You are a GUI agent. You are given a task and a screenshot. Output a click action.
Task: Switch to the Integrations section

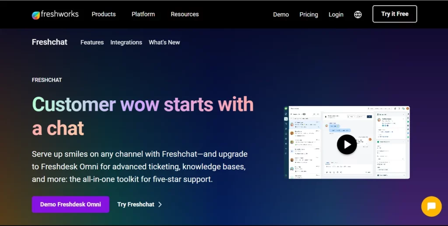pos(126,42)
